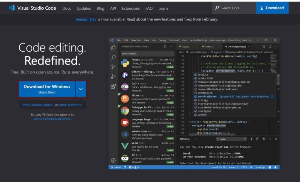Open the Docs navigation link
The image size is (300, 182).
tap(66, 8)
